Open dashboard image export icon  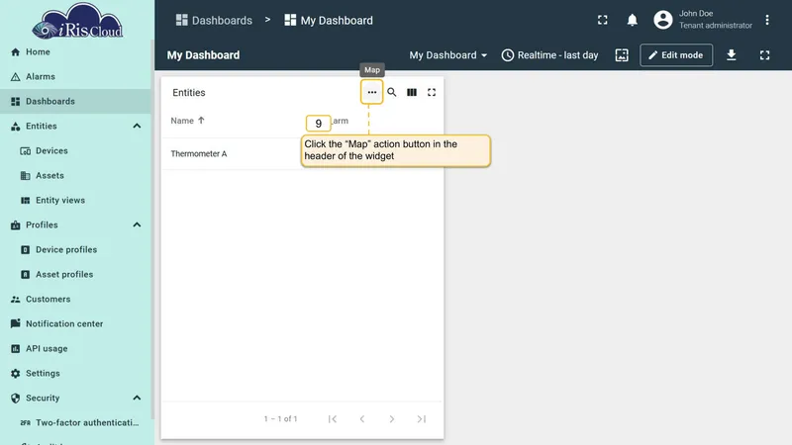(622, 55)
